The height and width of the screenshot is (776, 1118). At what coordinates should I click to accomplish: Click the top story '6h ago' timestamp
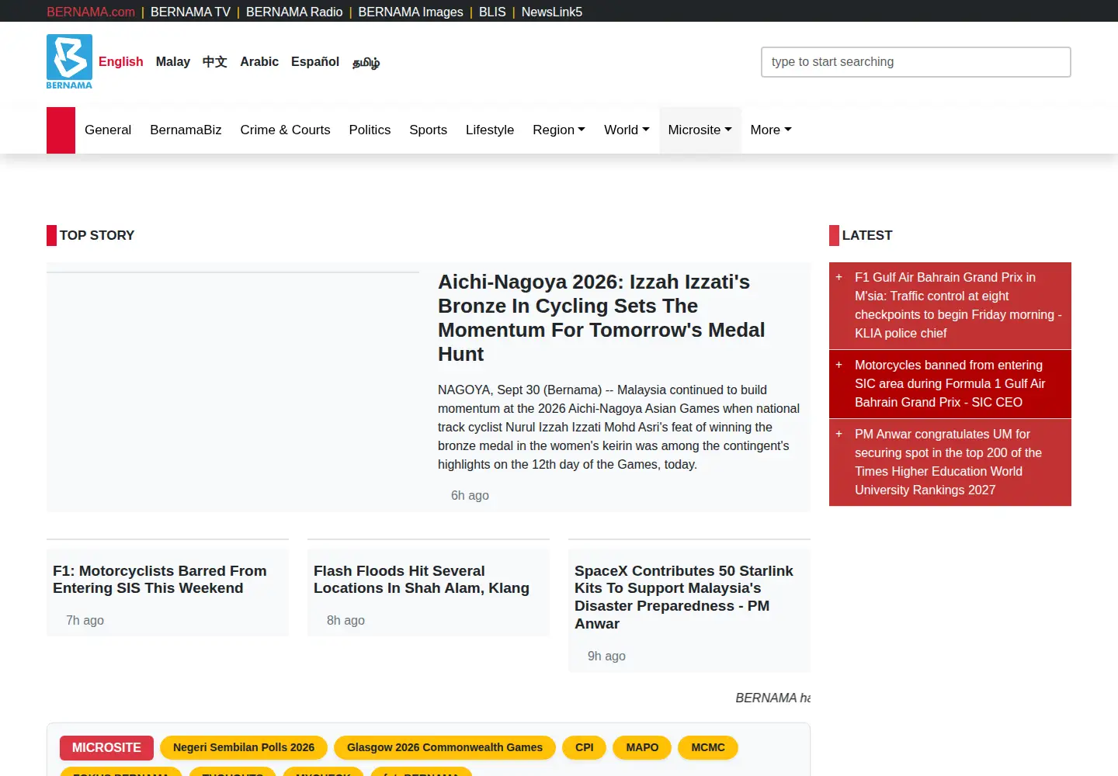470,495
